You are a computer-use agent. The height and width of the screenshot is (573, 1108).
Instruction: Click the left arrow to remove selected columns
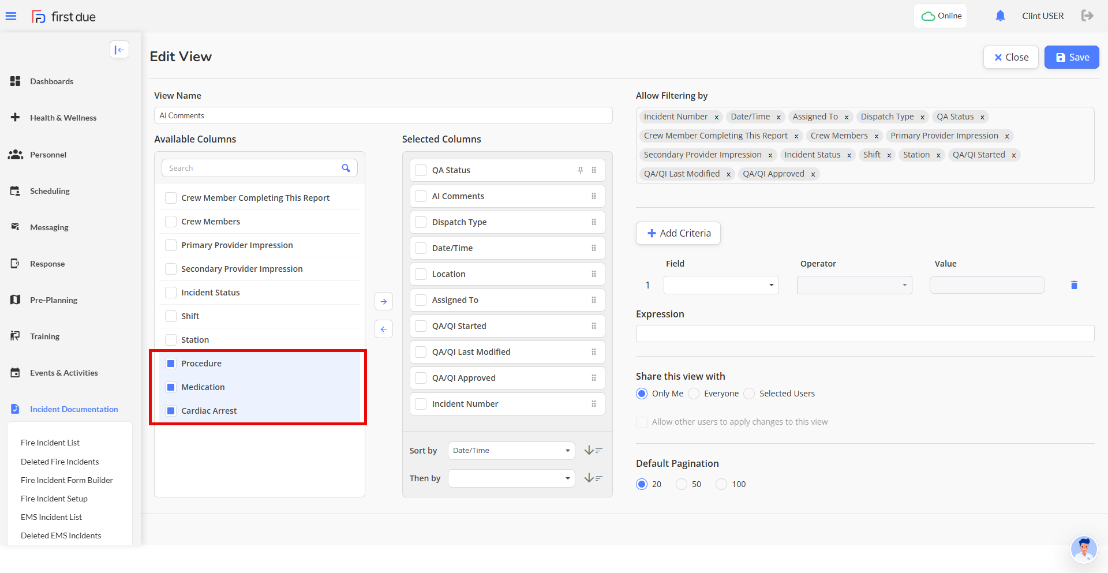tap(384, 329)
